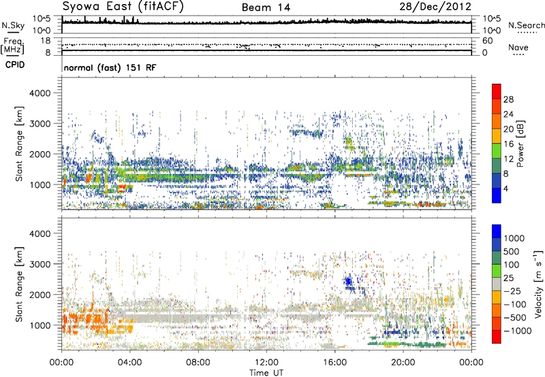Click the orange negative-velocity cluster near 01:00 UT
Image resolution: width=545 pixels, height=377 pixels.
85,321
